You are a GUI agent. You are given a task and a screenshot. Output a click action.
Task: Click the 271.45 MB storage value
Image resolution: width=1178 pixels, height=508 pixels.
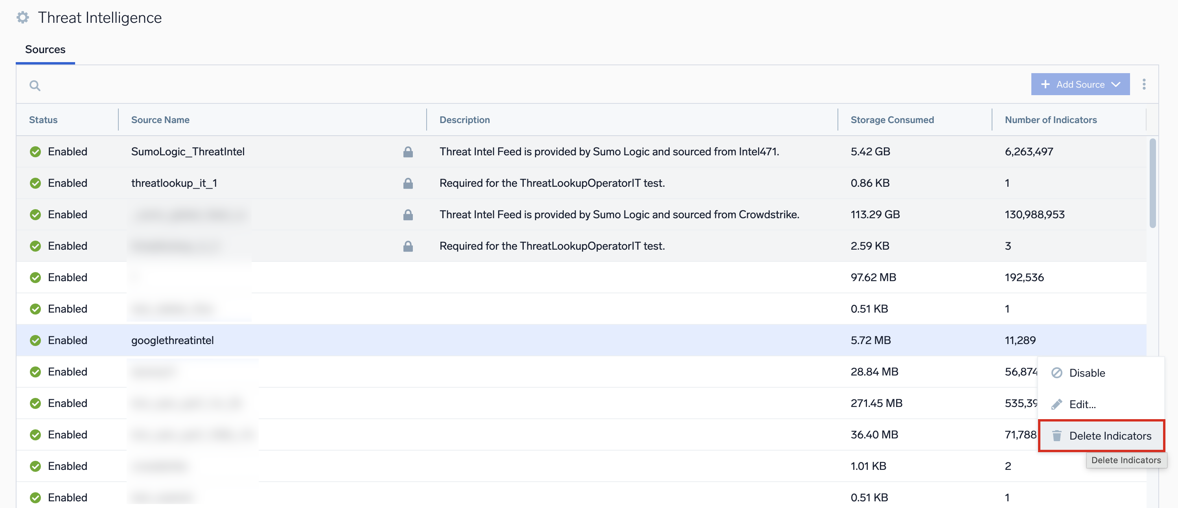point(877,403)
